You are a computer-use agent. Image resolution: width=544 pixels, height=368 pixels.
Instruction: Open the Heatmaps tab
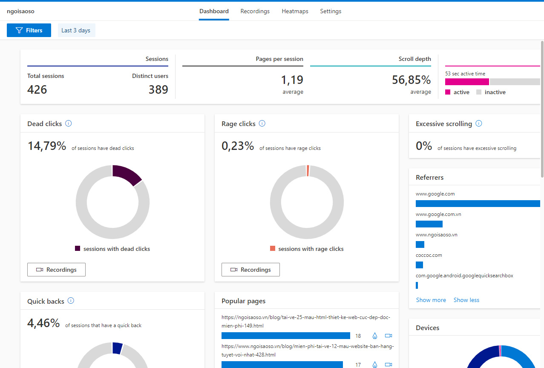point(295,11)
